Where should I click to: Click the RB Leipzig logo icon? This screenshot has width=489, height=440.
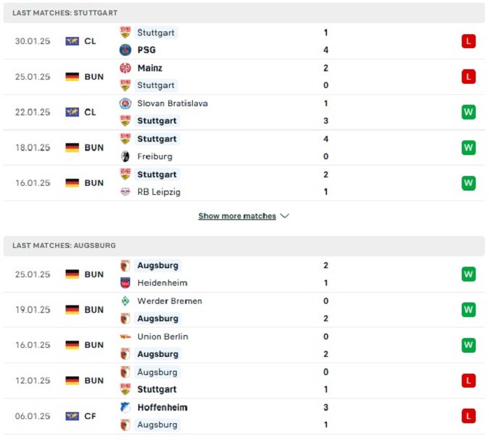tap(125, 192)
